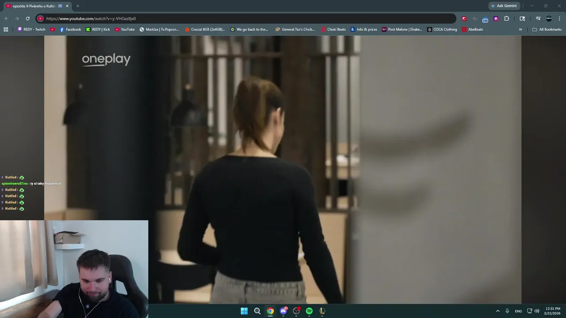Screen dimensions: 566x318
Task: Open the red circular extension icon
Action: click(464, 19)
